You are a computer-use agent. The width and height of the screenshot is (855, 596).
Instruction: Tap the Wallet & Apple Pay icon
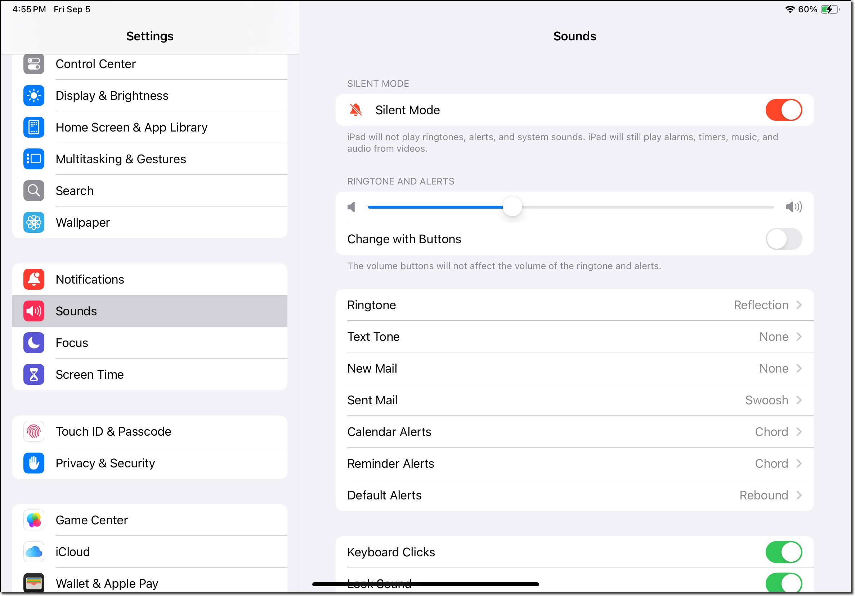[34, 583]
